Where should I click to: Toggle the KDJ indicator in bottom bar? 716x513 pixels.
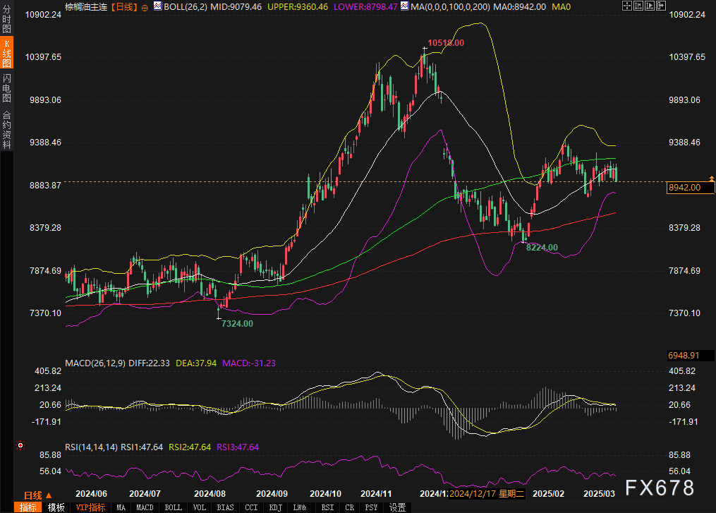click(x=275, y=507)
